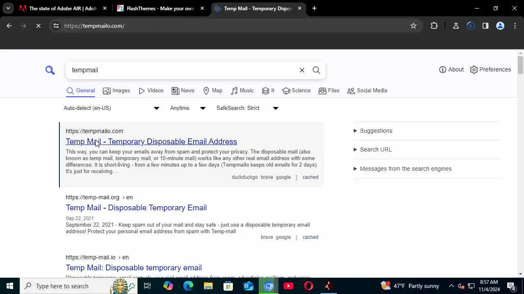Open the About page
This screenshot has width=524, height=294.
[x=451, y=69]
